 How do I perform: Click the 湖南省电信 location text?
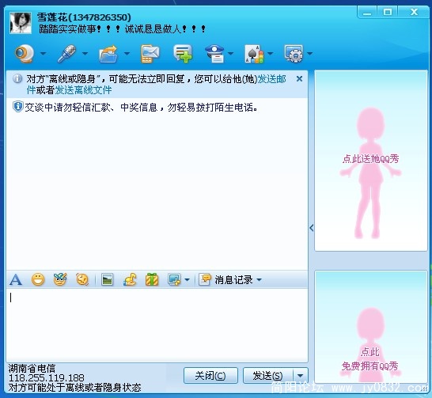(32, 368)
